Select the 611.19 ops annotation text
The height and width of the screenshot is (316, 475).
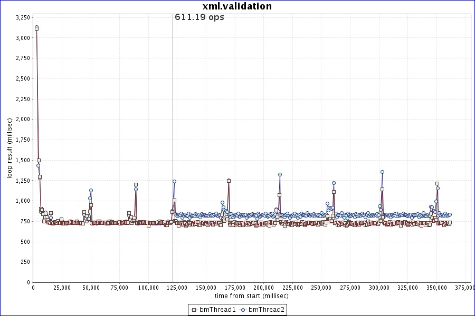coord(199,17)
